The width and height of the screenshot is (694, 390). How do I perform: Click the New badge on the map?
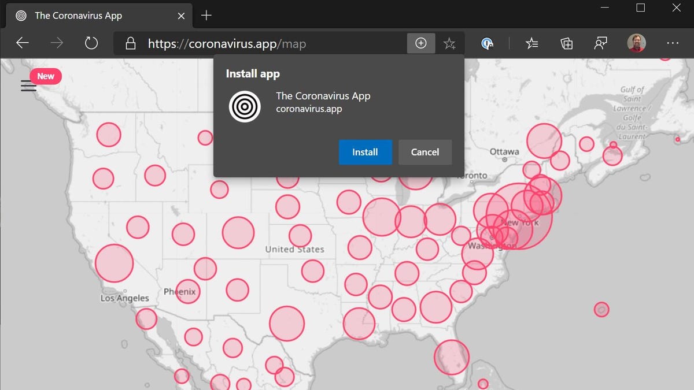[x=45, y=76]
